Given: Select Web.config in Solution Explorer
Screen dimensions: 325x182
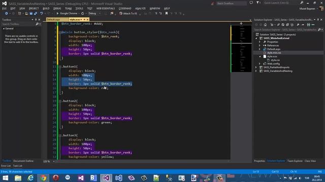Looking at the screenshot, I should (x=273, y=64).
